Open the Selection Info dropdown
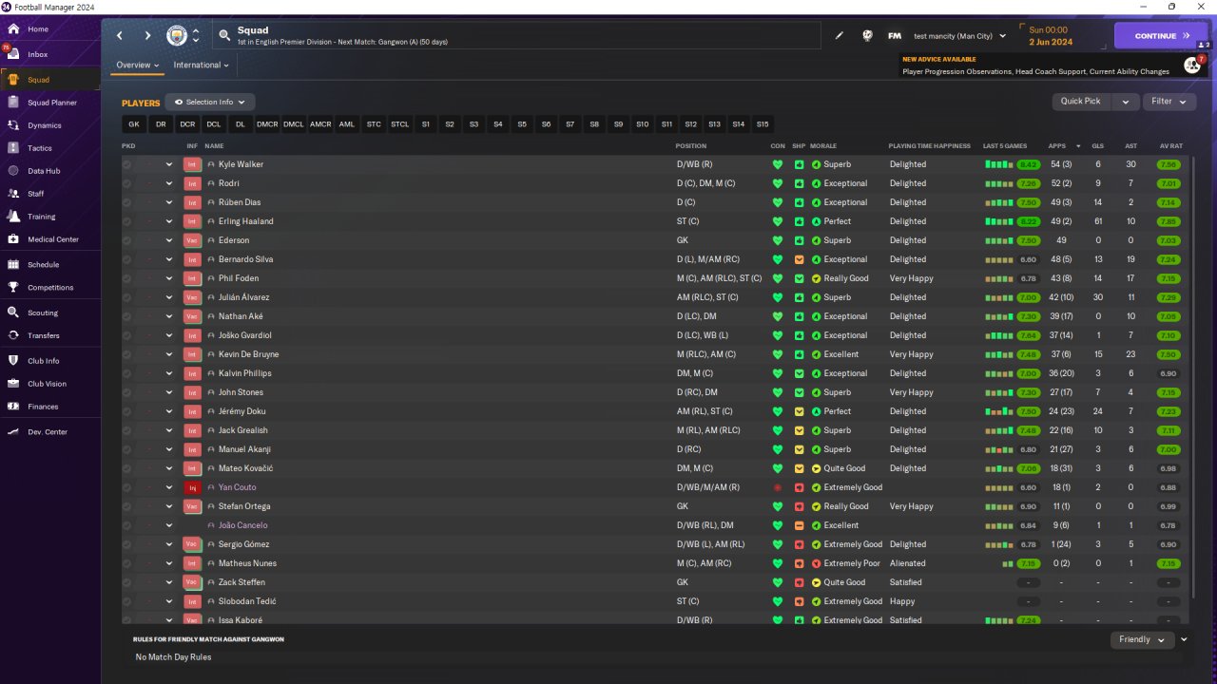 coord(210,102)
